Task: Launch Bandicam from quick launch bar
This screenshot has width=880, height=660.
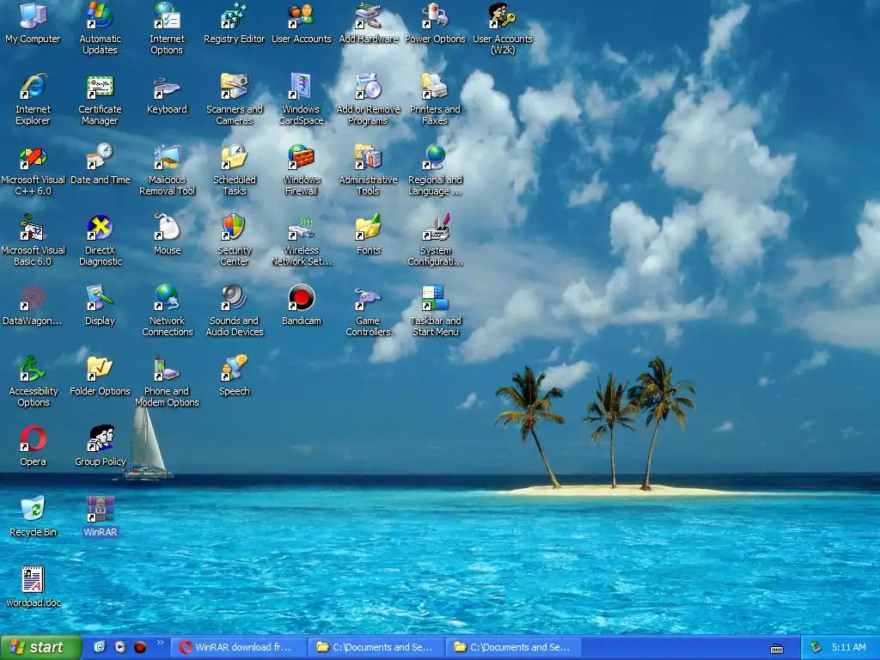Action: pyautogui.click(x=140, y=648)
